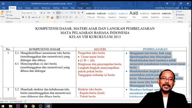Click the Find button
192x108 pixels.
pos(180,11)
